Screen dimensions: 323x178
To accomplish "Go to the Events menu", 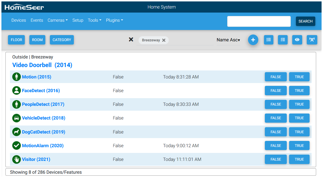I will tap(37, 20).
